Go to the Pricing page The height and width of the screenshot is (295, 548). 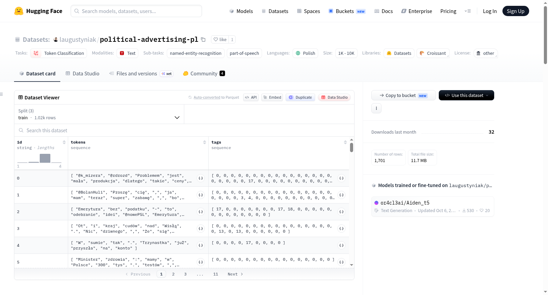click(x=448, y=11)
